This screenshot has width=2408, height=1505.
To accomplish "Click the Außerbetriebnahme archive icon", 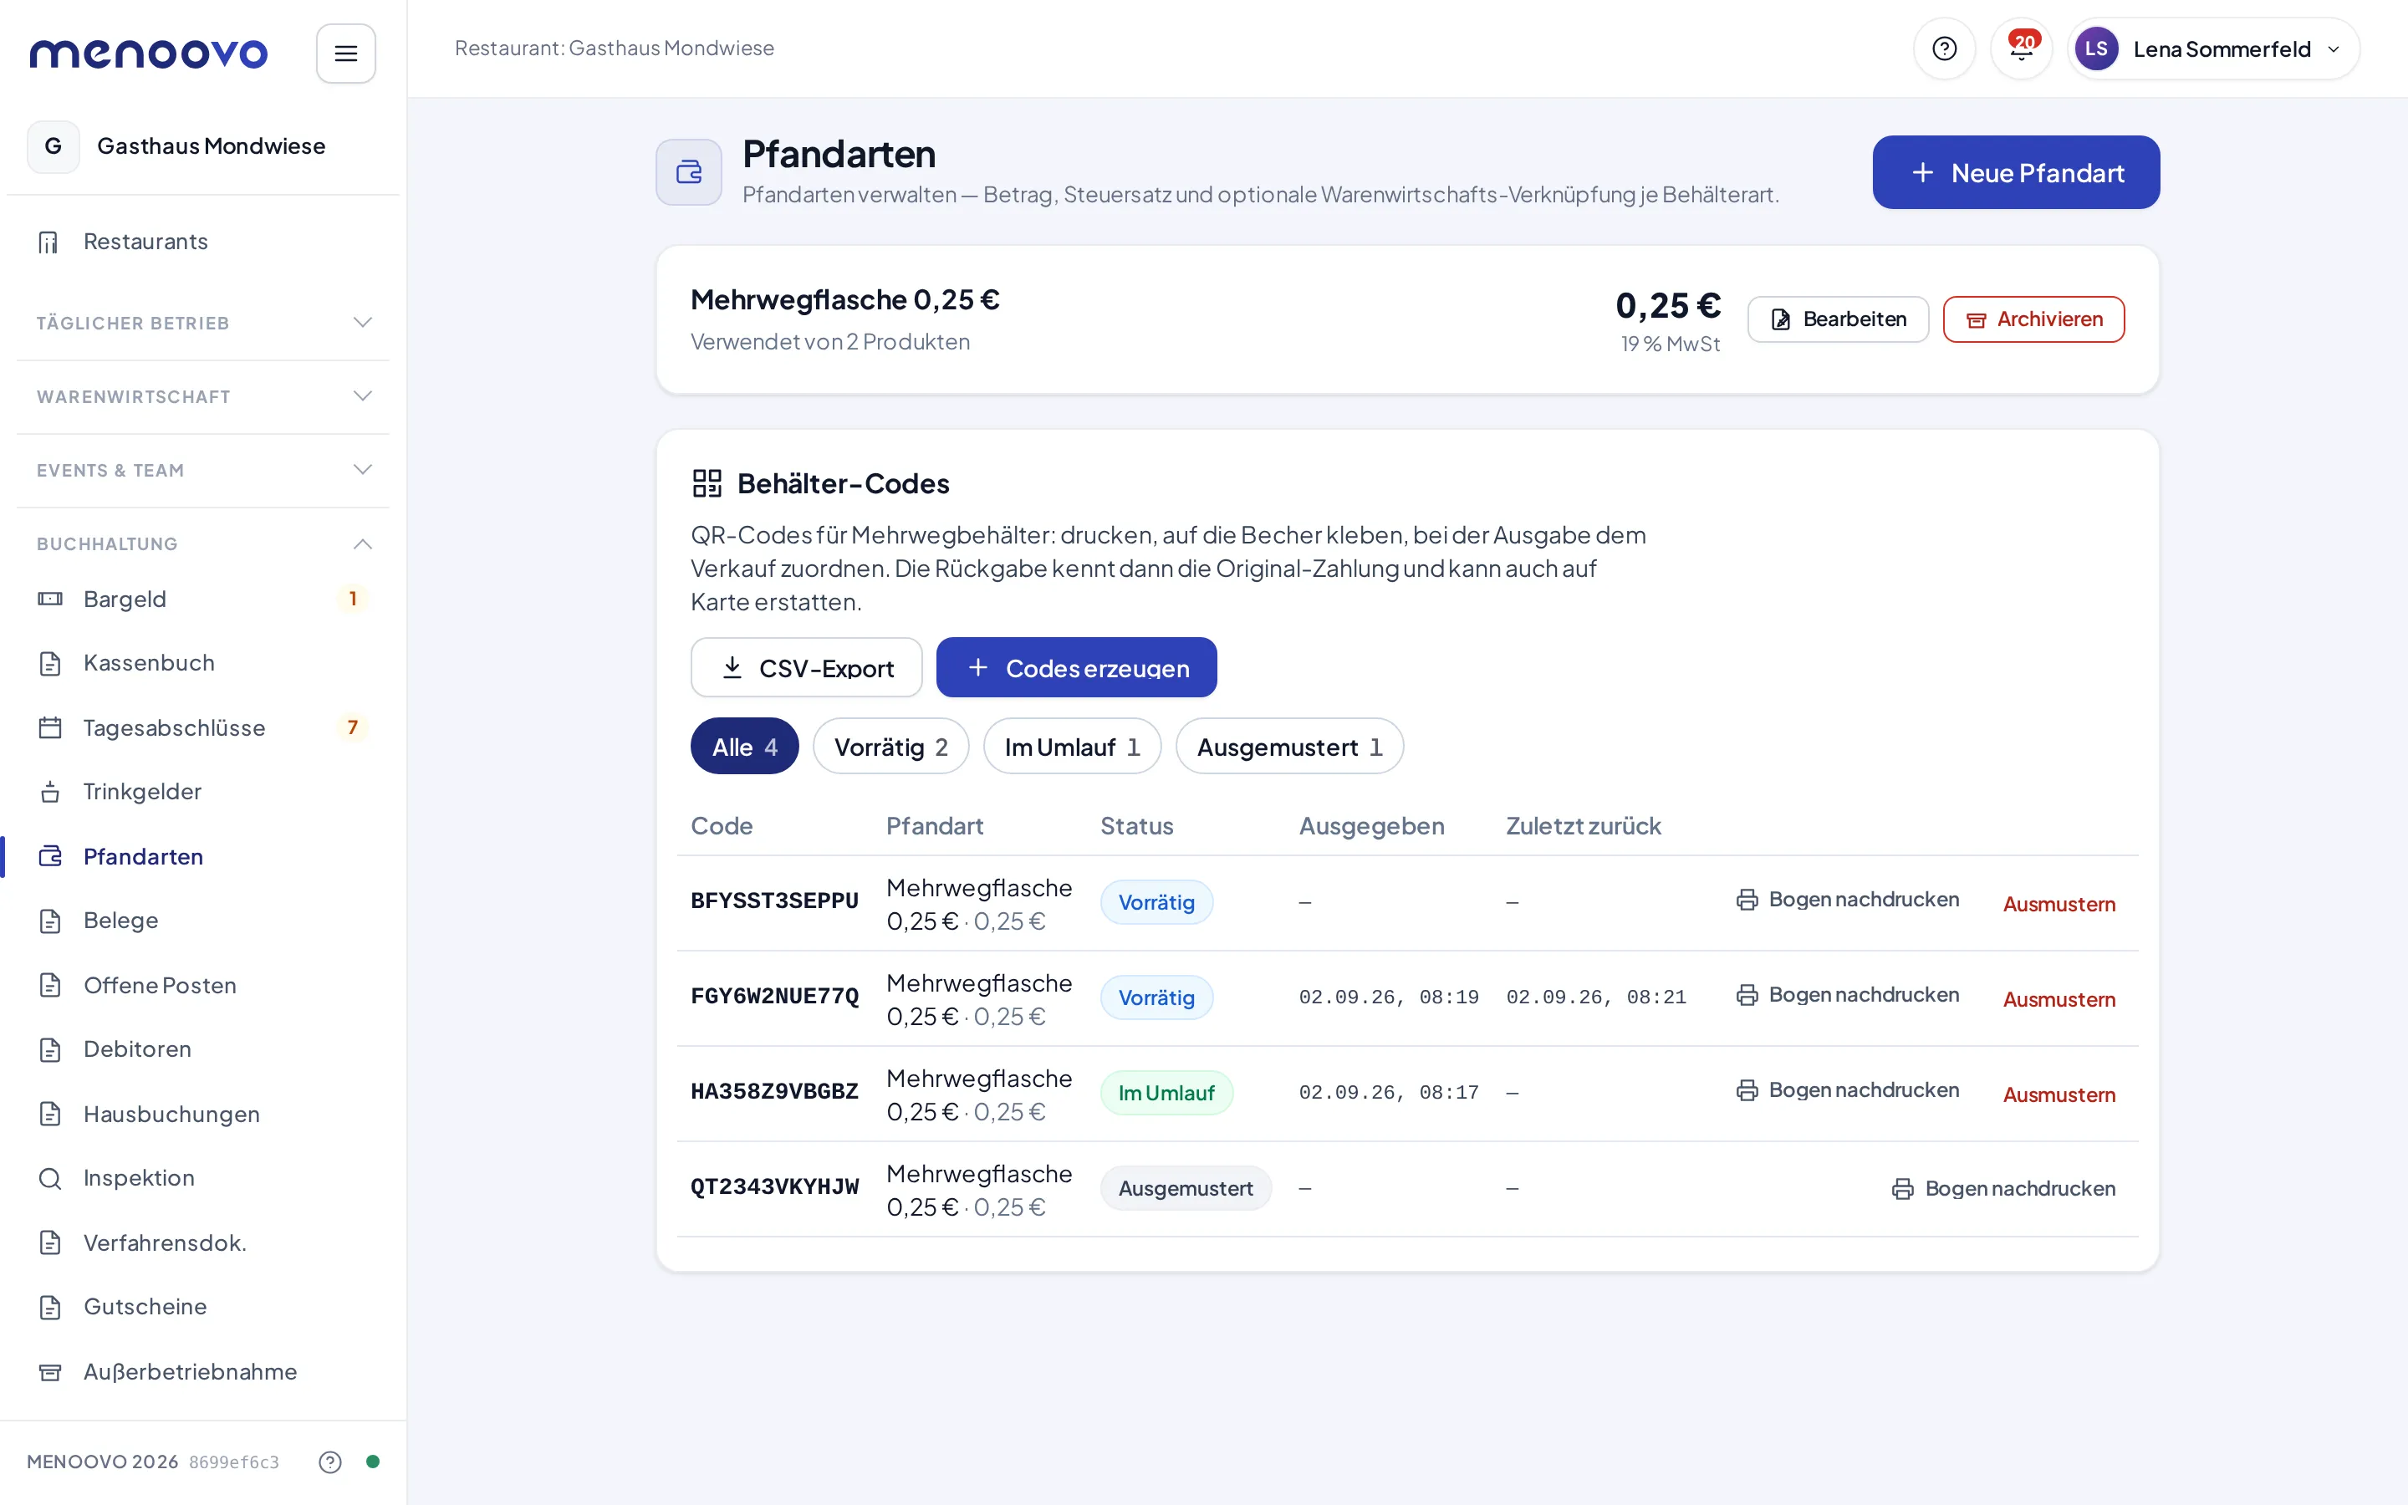I will pyautogui.click(x=50, y=1371).
